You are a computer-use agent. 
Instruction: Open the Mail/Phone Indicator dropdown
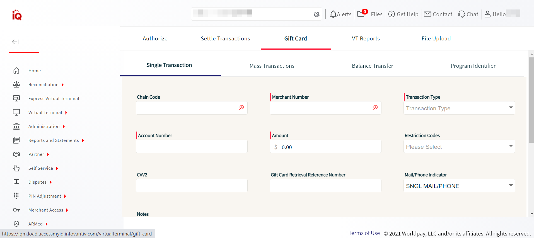click(x=459, y=186)
